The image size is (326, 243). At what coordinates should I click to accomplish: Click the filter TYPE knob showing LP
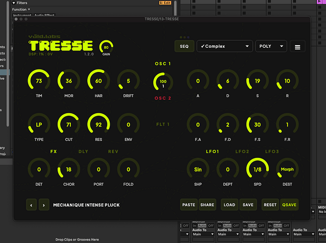39,124
